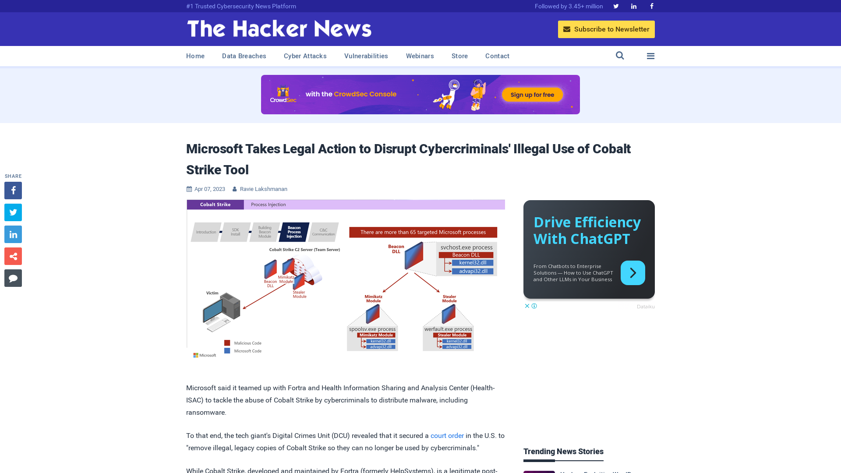Click the LinkedIn share icon
This screenshot has height=473, width=841.
13,234
